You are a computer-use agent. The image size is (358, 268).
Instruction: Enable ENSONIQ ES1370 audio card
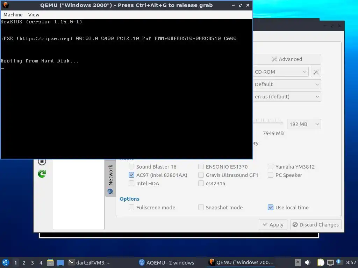point(201,166)
